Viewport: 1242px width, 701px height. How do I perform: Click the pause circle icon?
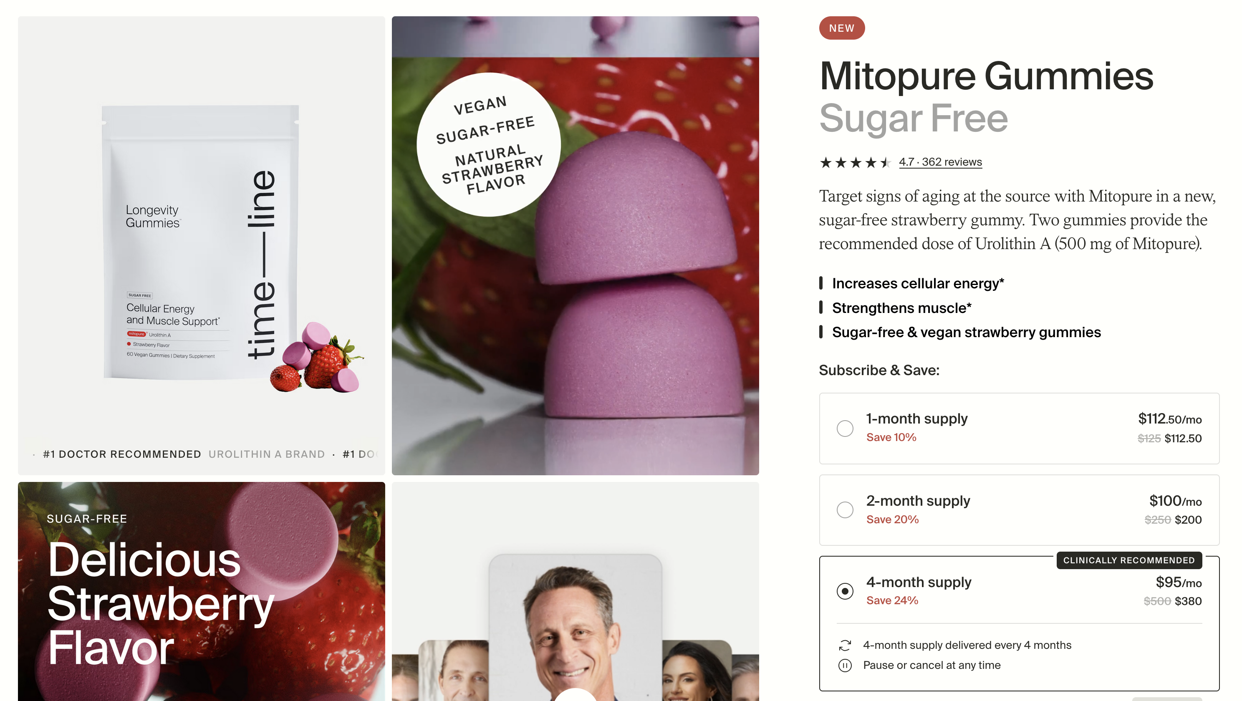coord(845,665)
